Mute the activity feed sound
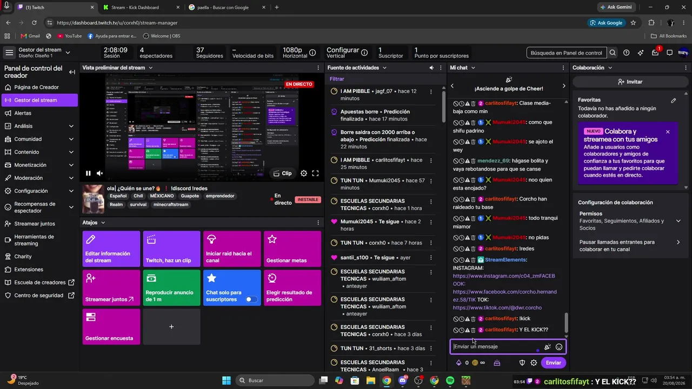 click(431, 68)
